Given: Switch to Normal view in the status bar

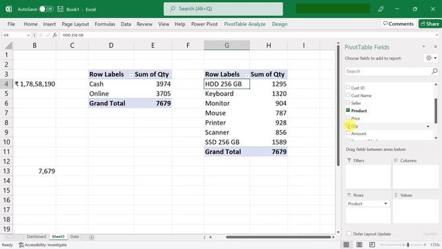Looking at the screenshot, I should click(346, 244).
